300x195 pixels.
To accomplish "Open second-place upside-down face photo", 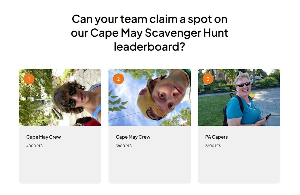I will (150, 97).
